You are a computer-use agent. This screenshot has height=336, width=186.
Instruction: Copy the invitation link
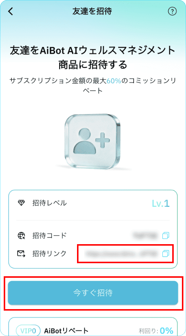pos(166,253)
